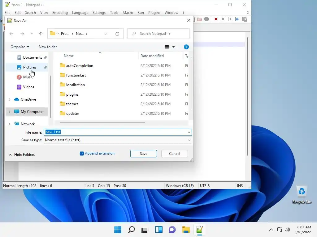Open the address bar history dropdown
Viewport: 317px width, 237px height.
(106, 34)
